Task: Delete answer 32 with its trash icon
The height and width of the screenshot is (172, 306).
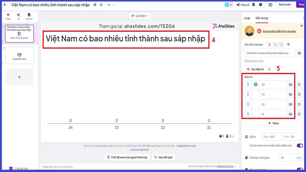Action: point(299,104)
